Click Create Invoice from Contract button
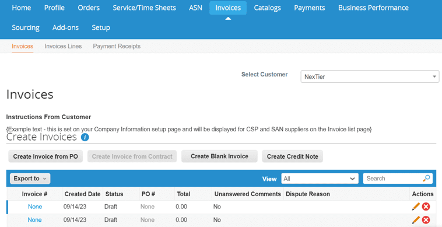The image size is (442, 227). (132, 156)
